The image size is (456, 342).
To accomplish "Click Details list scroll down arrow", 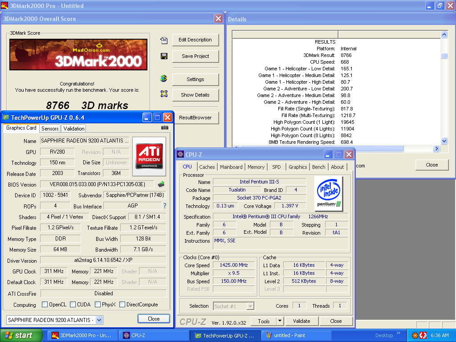I will point(444,141).
